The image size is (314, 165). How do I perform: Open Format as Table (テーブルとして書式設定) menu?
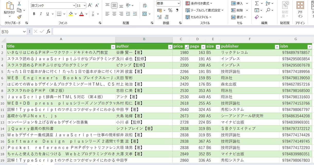tap(204, 10)
